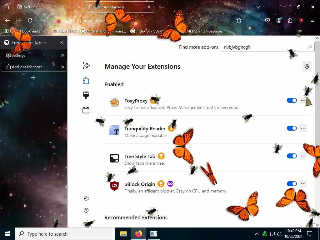Reload the current page
This screenshot has width=320, height=240.
click(30, 20)
